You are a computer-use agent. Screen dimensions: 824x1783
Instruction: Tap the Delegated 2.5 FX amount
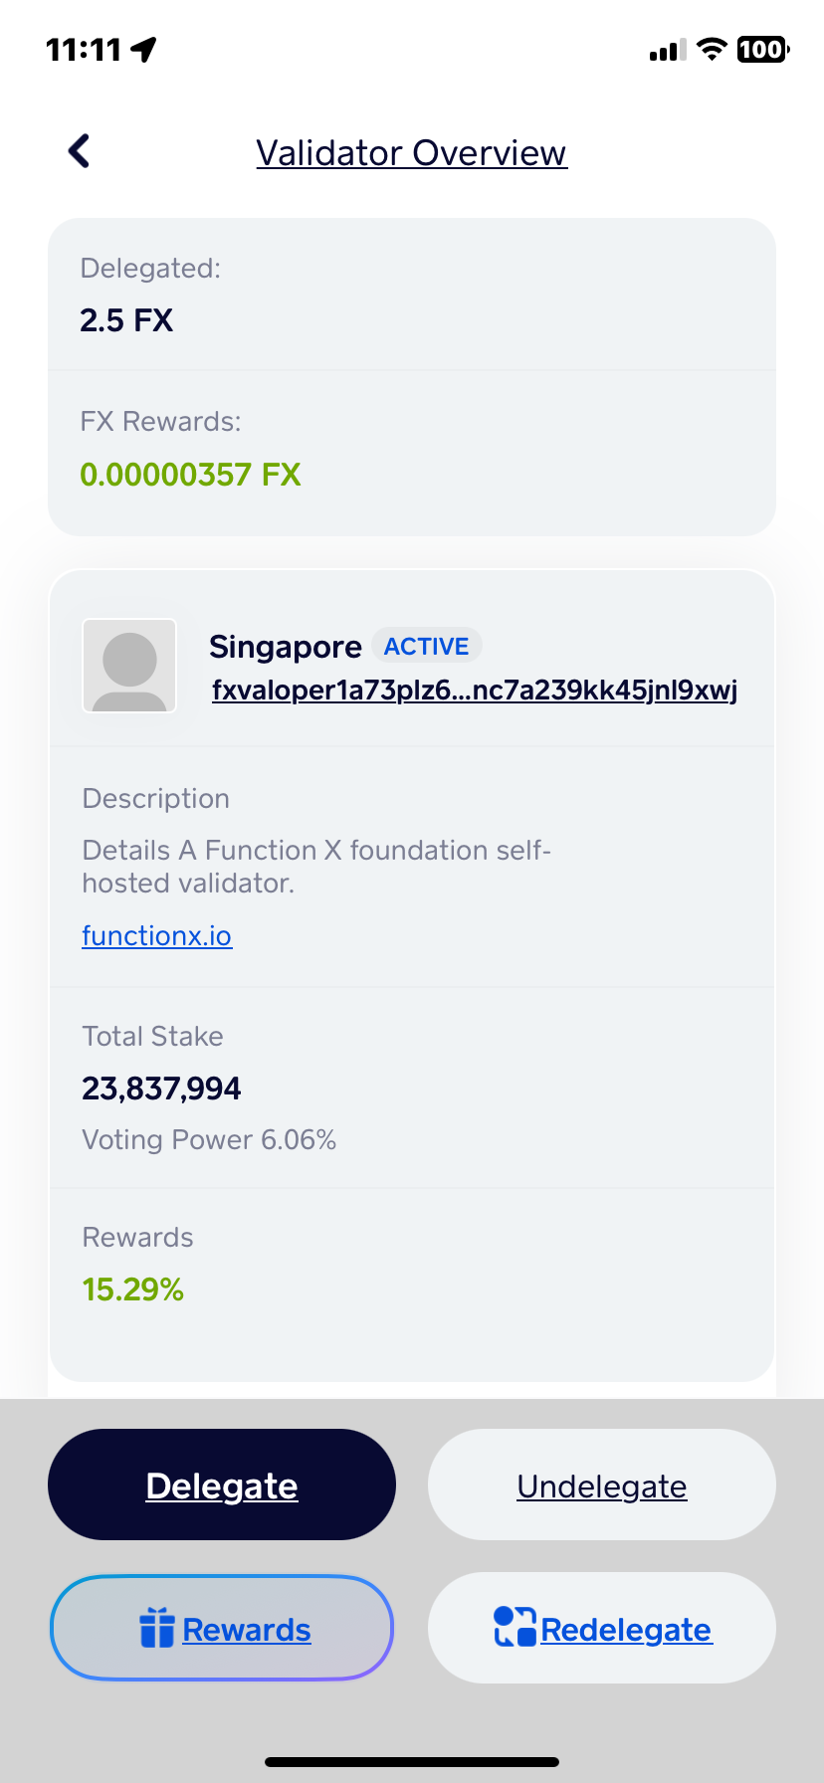coord(126,320)
